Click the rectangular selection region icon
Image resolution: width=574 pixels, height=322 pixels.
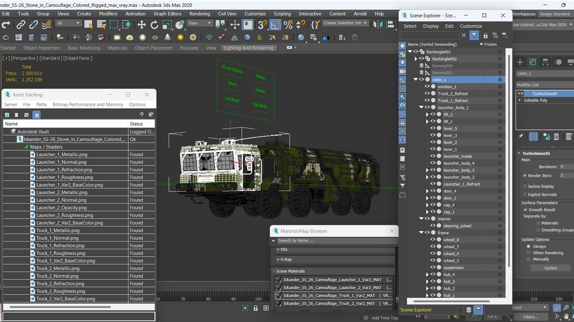[114, 25]
